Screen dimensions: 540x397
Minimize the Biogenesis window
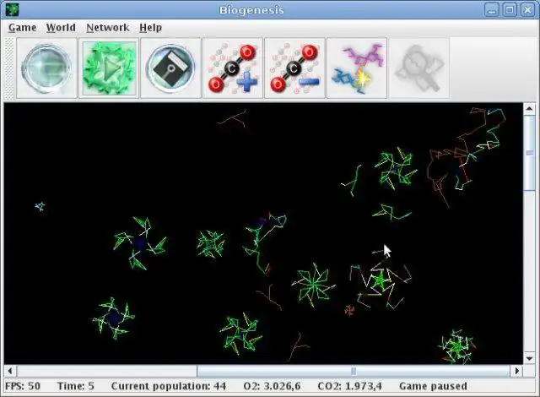[x=492, y=9]
